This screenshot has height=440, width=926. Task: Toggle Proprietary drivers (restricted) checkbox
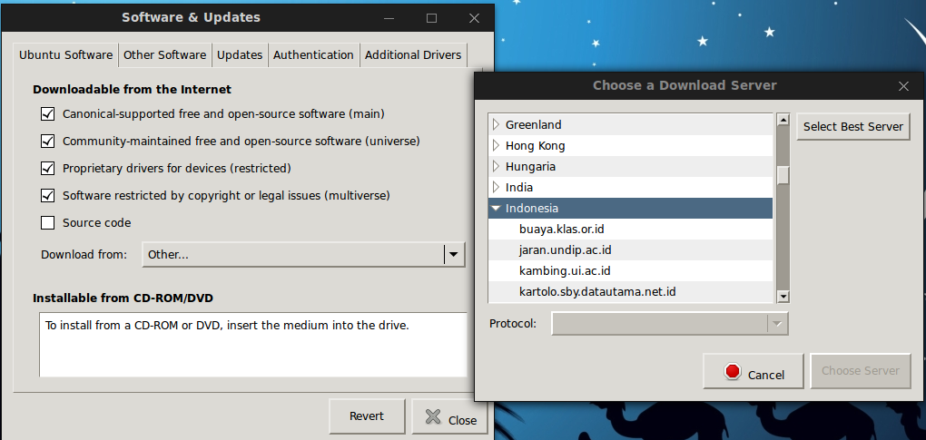(x=48, y=168)
